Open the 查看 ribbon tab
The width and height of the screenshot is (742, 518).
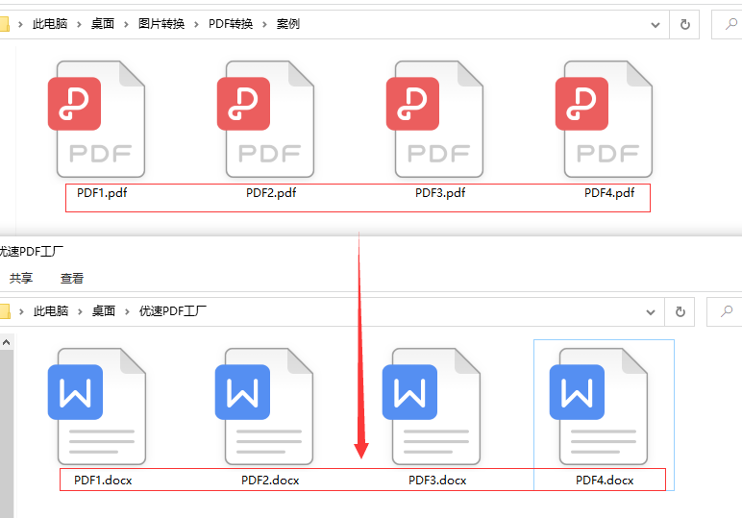(72, 278)
